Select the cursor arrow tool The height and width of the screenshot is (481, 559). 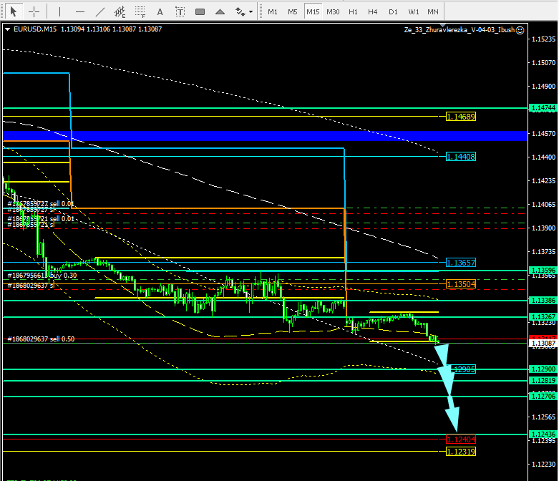click(x=14, y=11)
